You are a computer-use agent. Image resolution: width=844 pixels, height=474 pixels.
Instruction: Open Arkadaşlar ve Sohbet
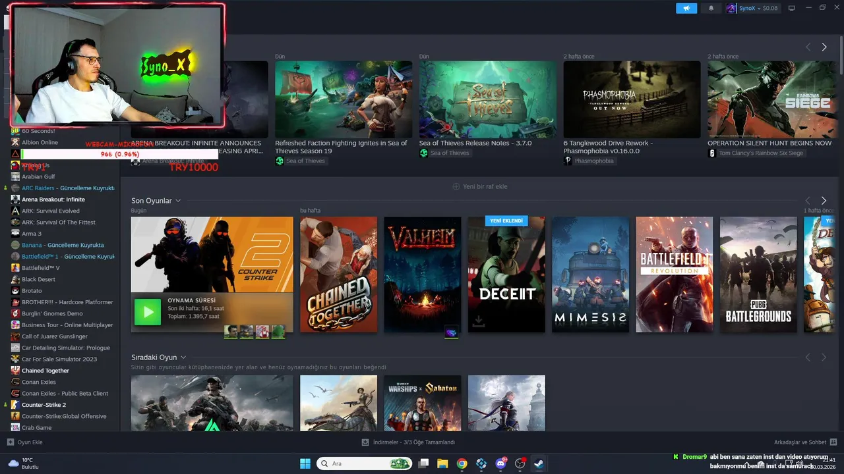pyautogui.click(x=805, y=442)
